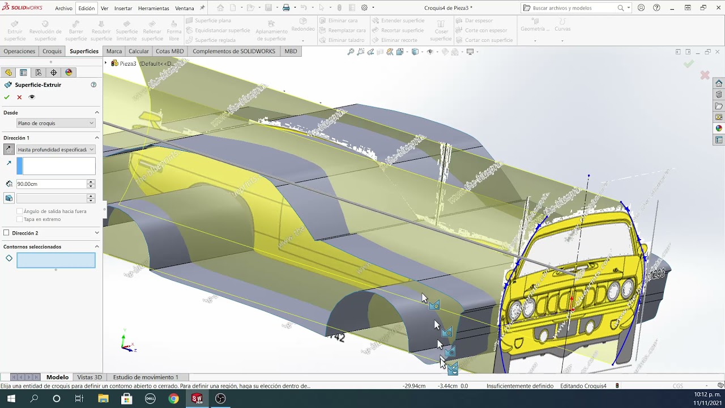Open Appearances color ball task pane icon
The height and width of the screenshot is (408, 725).
click(x=719, y=129)
